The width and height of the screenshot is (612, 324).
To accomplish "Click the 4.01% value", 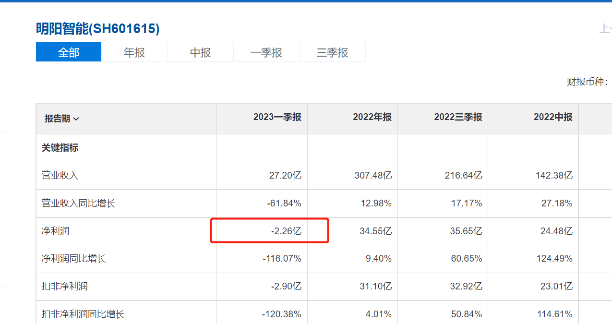I will click(x=379, y=314).
